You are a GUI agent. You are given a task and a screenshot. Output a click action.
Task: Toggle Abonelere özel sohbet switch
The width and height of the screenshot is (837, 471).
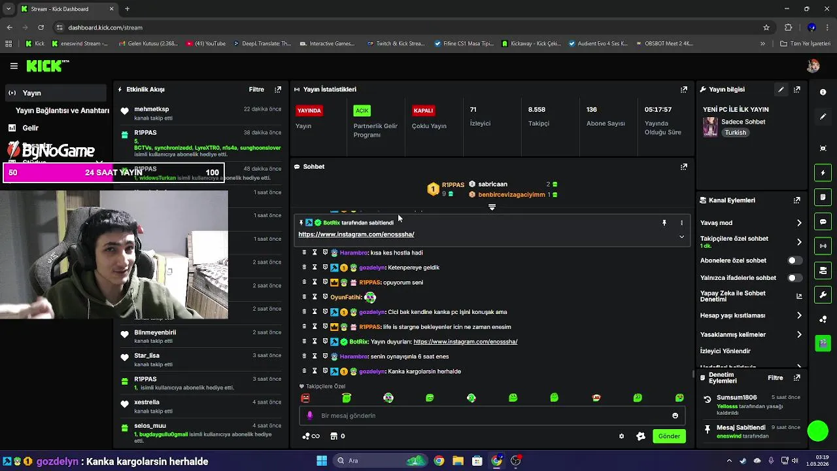(794, 260)
